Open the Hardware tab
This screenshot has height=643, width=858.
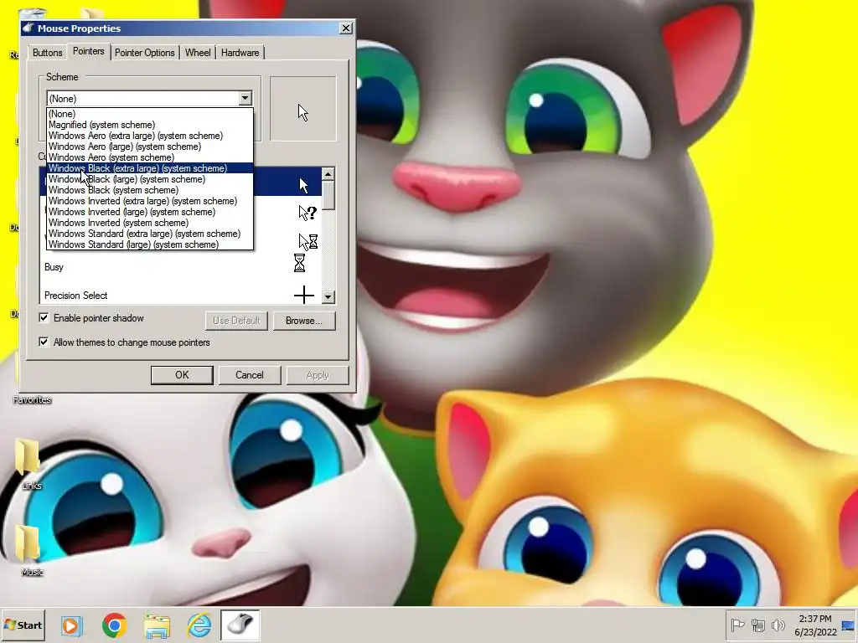tap(240, 53)
